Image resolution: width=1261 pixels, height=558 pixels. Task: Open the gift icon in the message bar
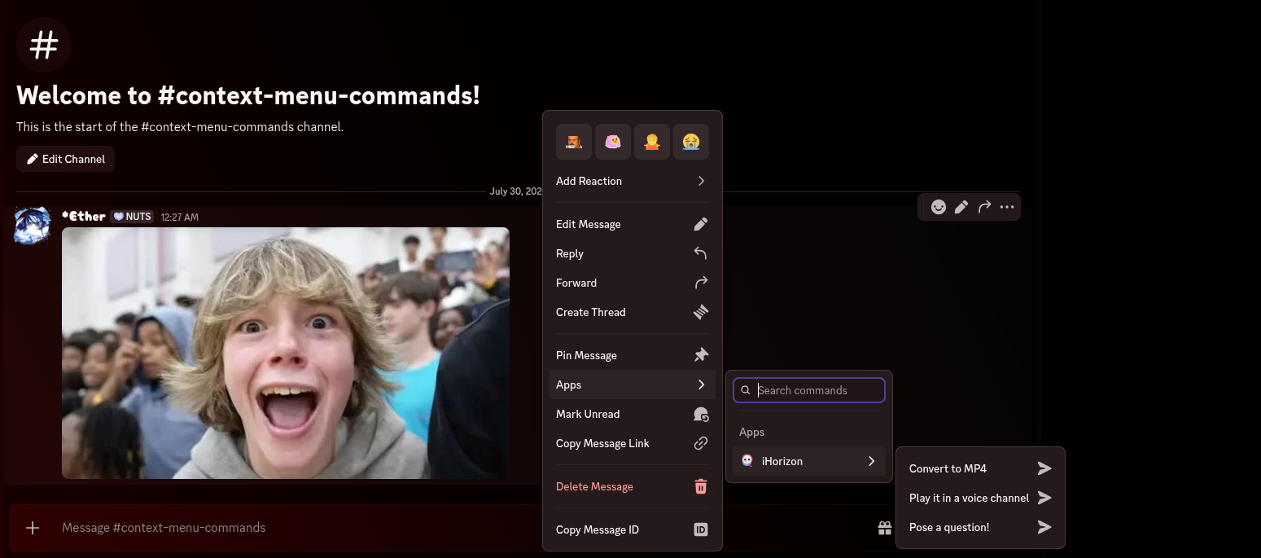[x=885, y=528]
